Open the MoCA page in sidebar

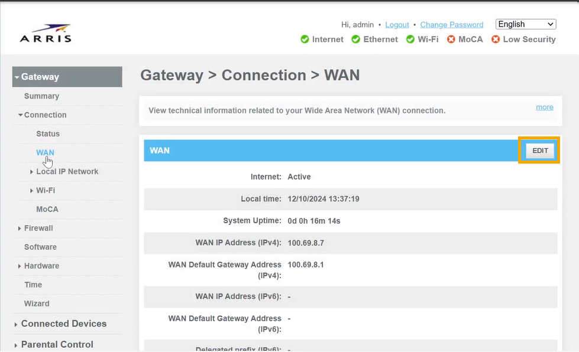pyautogui.click(x=47, y=209)
